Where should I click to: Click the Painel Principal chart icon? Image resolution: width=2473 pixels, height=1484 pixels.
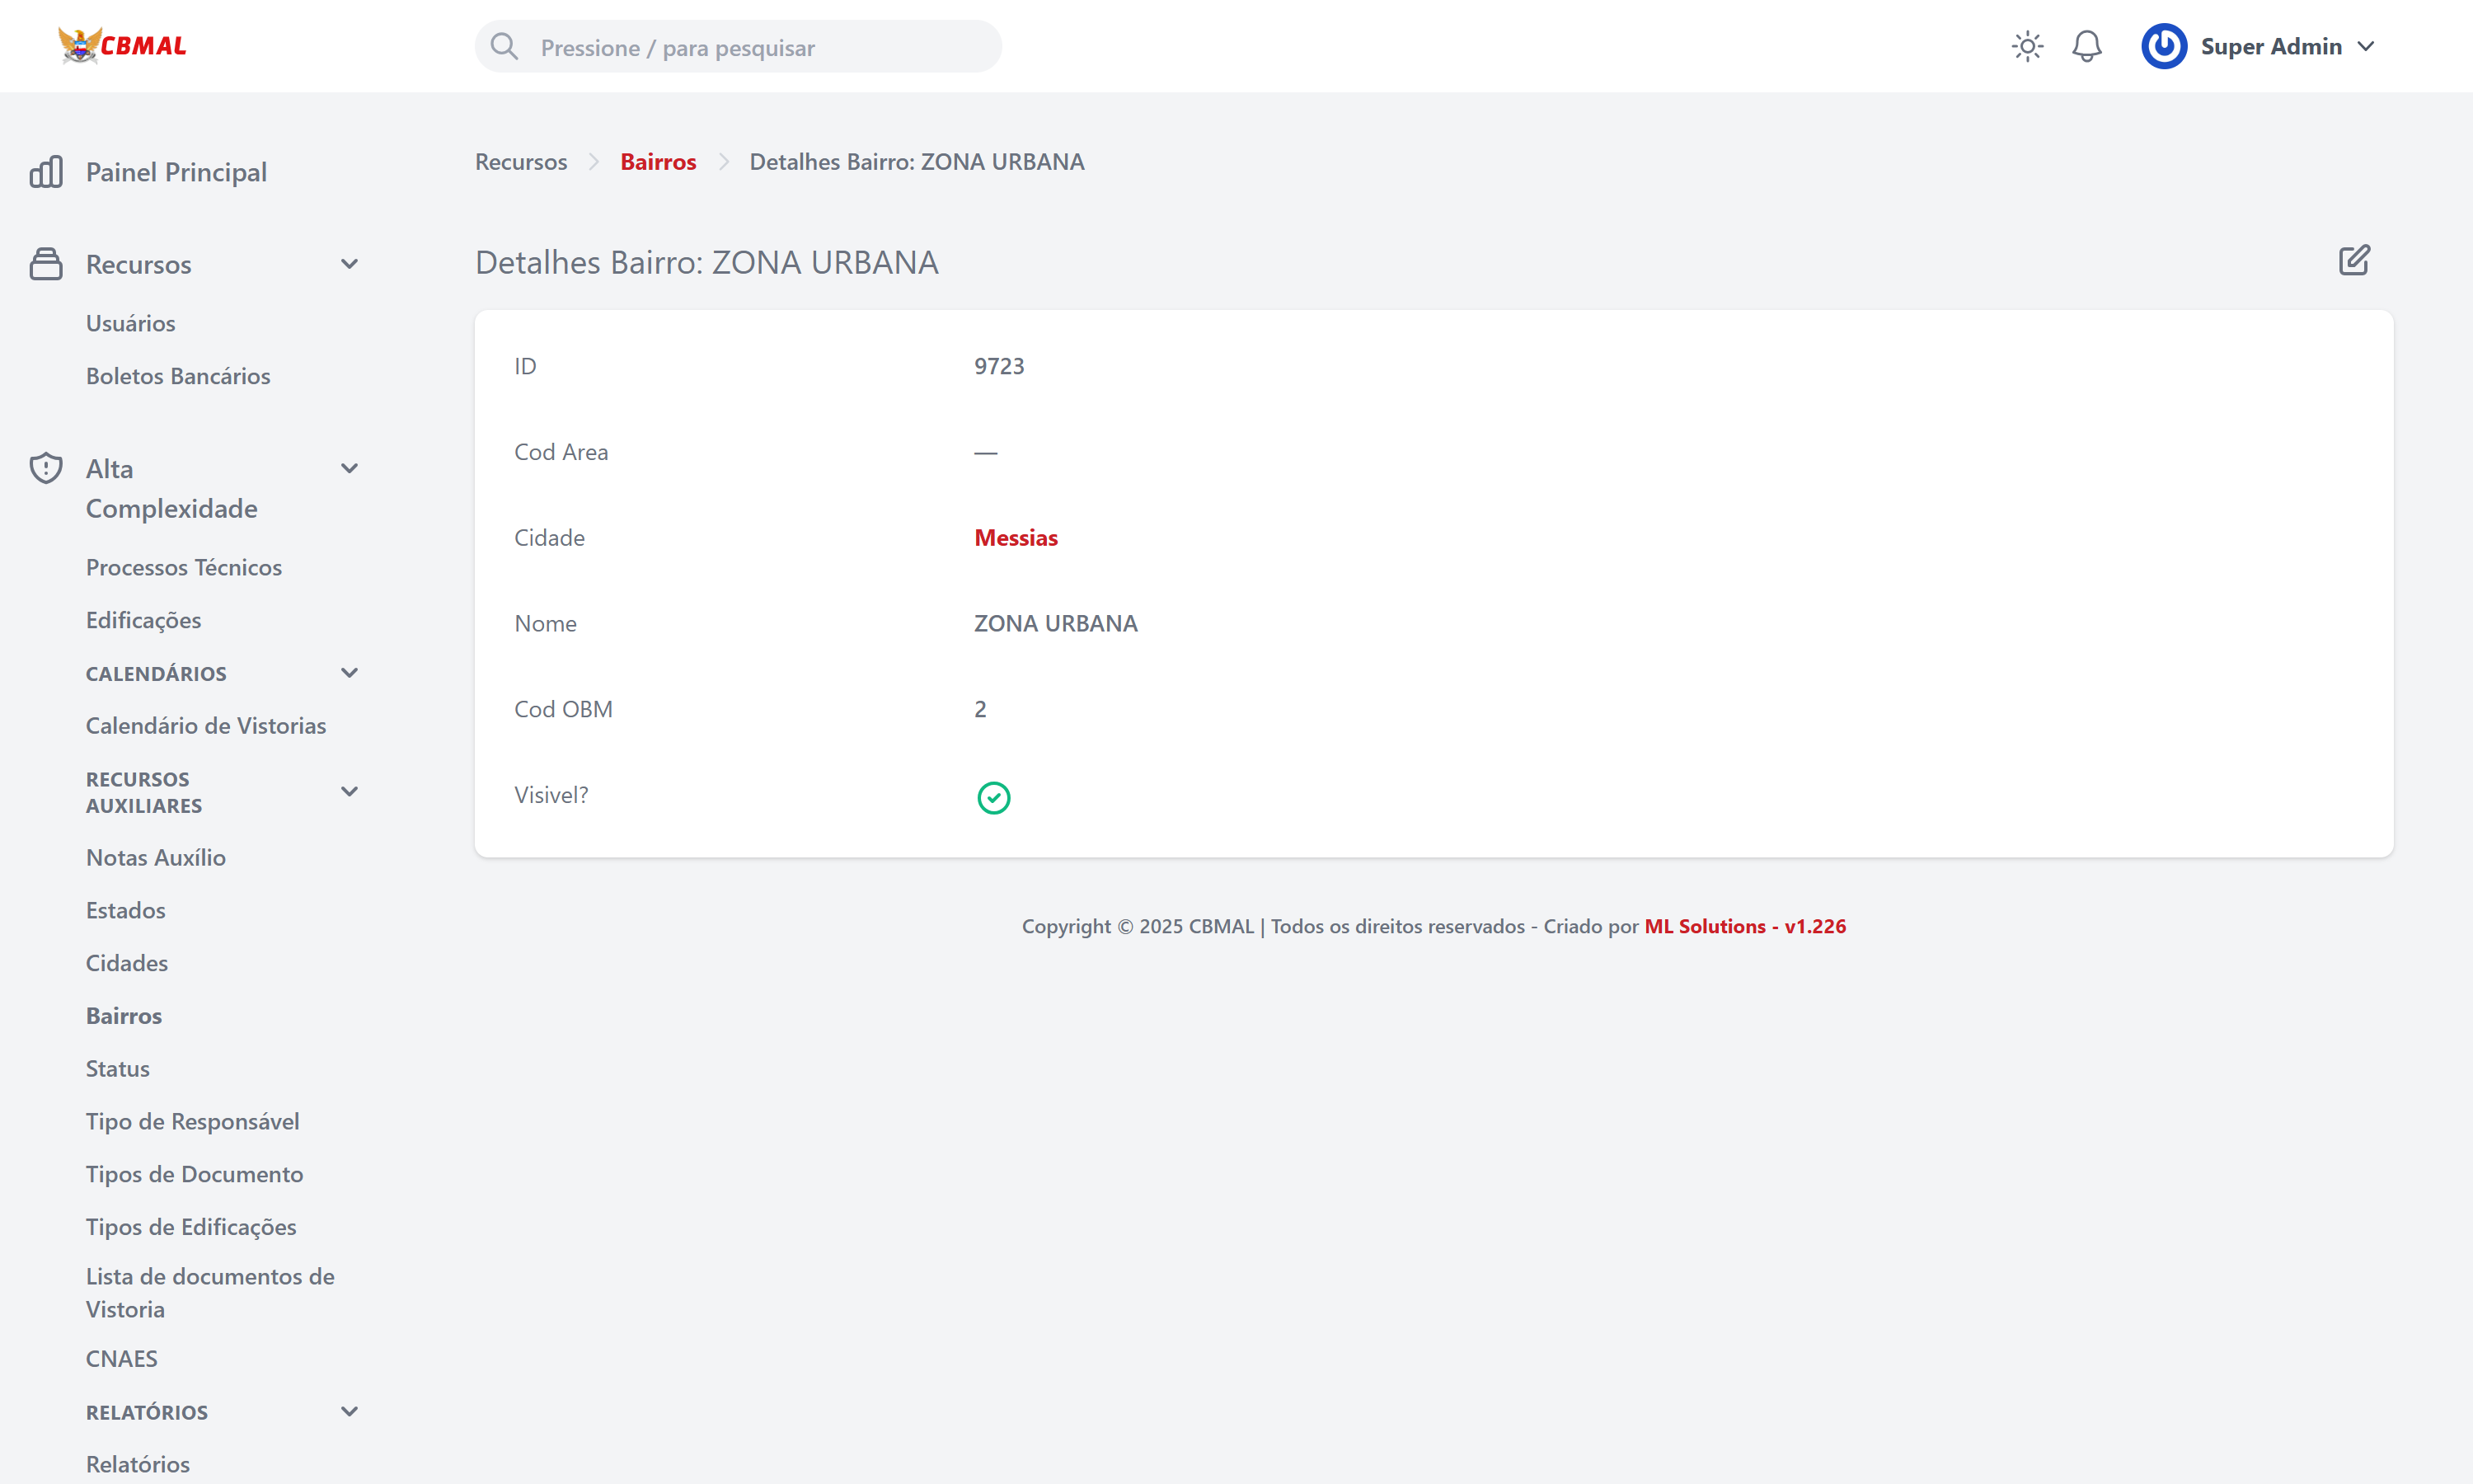pyautogui.click(x=46, y=172)
